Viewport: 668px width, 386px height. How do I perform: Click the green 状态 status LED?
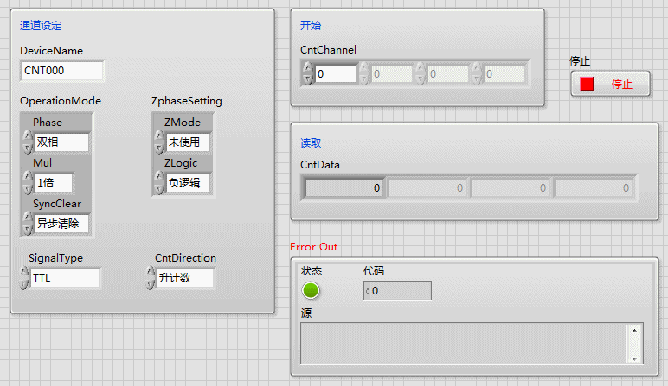(x=311, y=291)
